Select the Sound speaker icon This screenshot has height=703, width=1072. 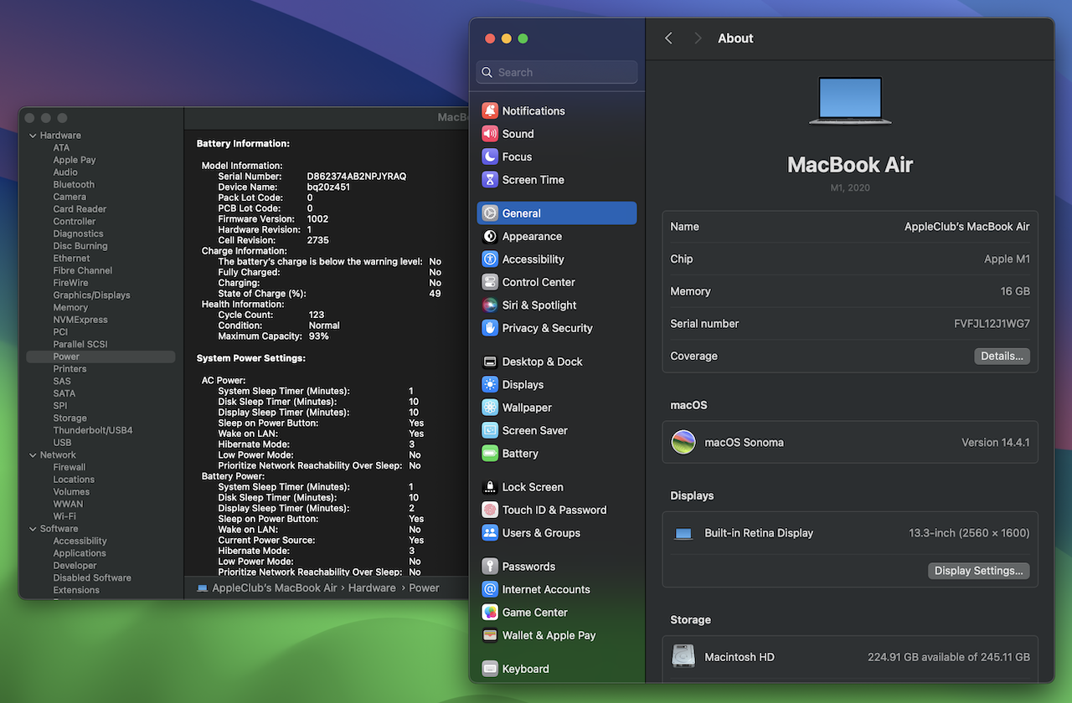(490, 134)
